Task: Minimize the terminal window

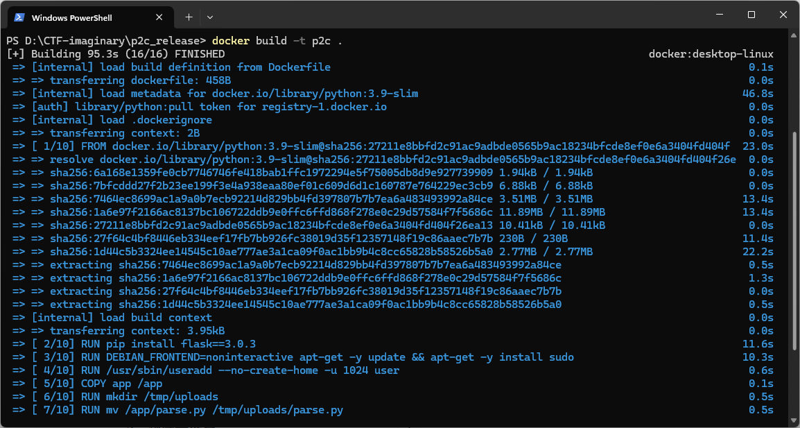Action: pyautogui.click(x=719, y=15)
